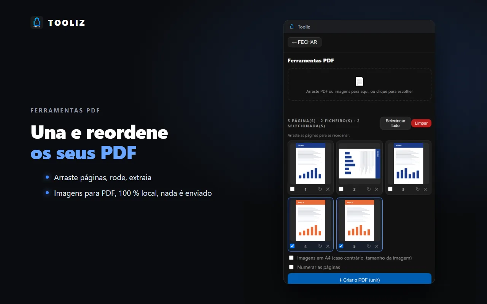The height and width of the screenshot is (304, 487).
Task: Click the orange page 5 thumbnail
Action: click(360, 221)
